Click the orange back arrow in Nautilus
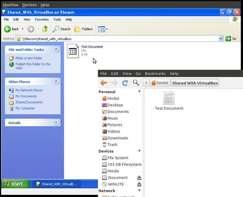Image resolution: width=243 pixels, height=197 pixels. 104,83
